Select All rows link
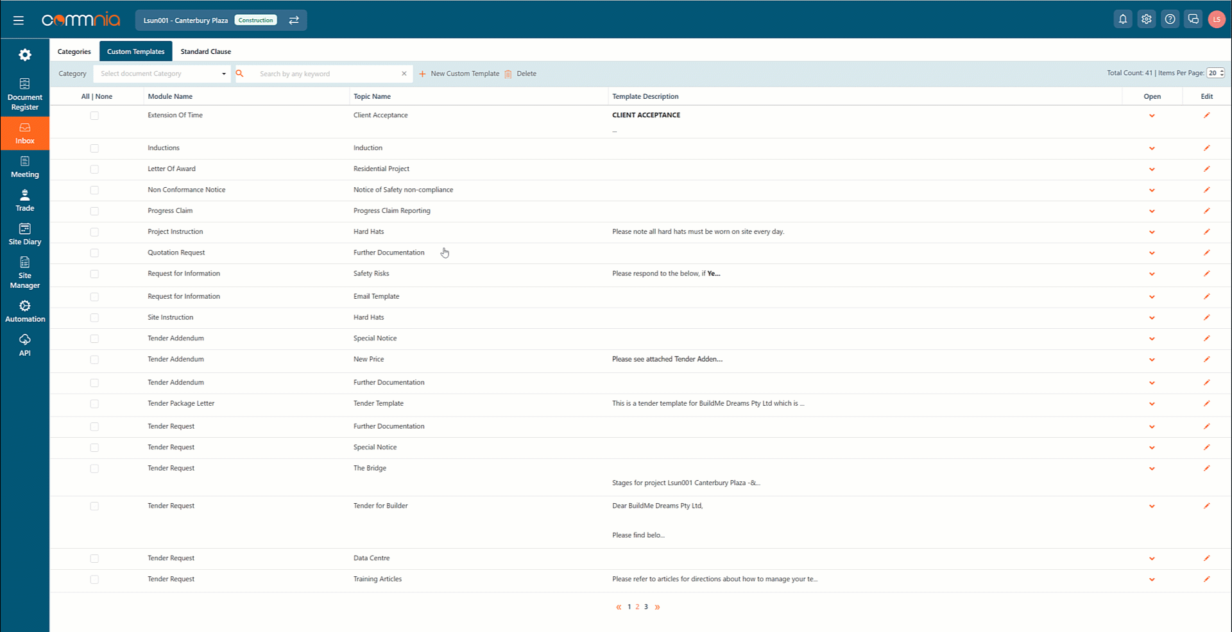 tap(85, 97)
